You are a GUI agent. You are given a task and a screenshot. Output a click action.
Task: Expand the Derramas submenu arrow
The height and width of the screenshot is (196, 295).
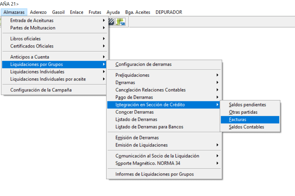218,82
